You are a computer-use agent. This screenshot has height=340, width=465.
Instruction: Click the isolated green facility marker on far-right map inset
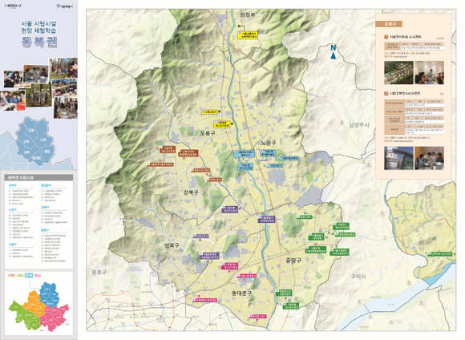point(441,254)
